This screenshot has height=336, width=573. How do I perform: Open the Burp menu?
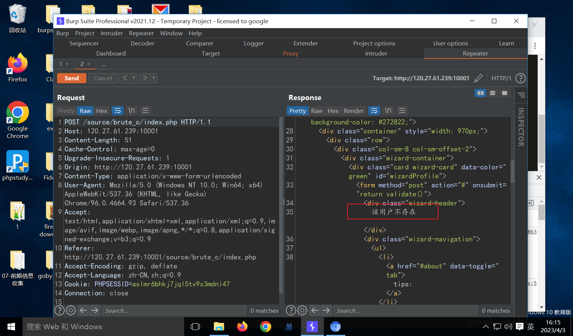tap(63, 33)
